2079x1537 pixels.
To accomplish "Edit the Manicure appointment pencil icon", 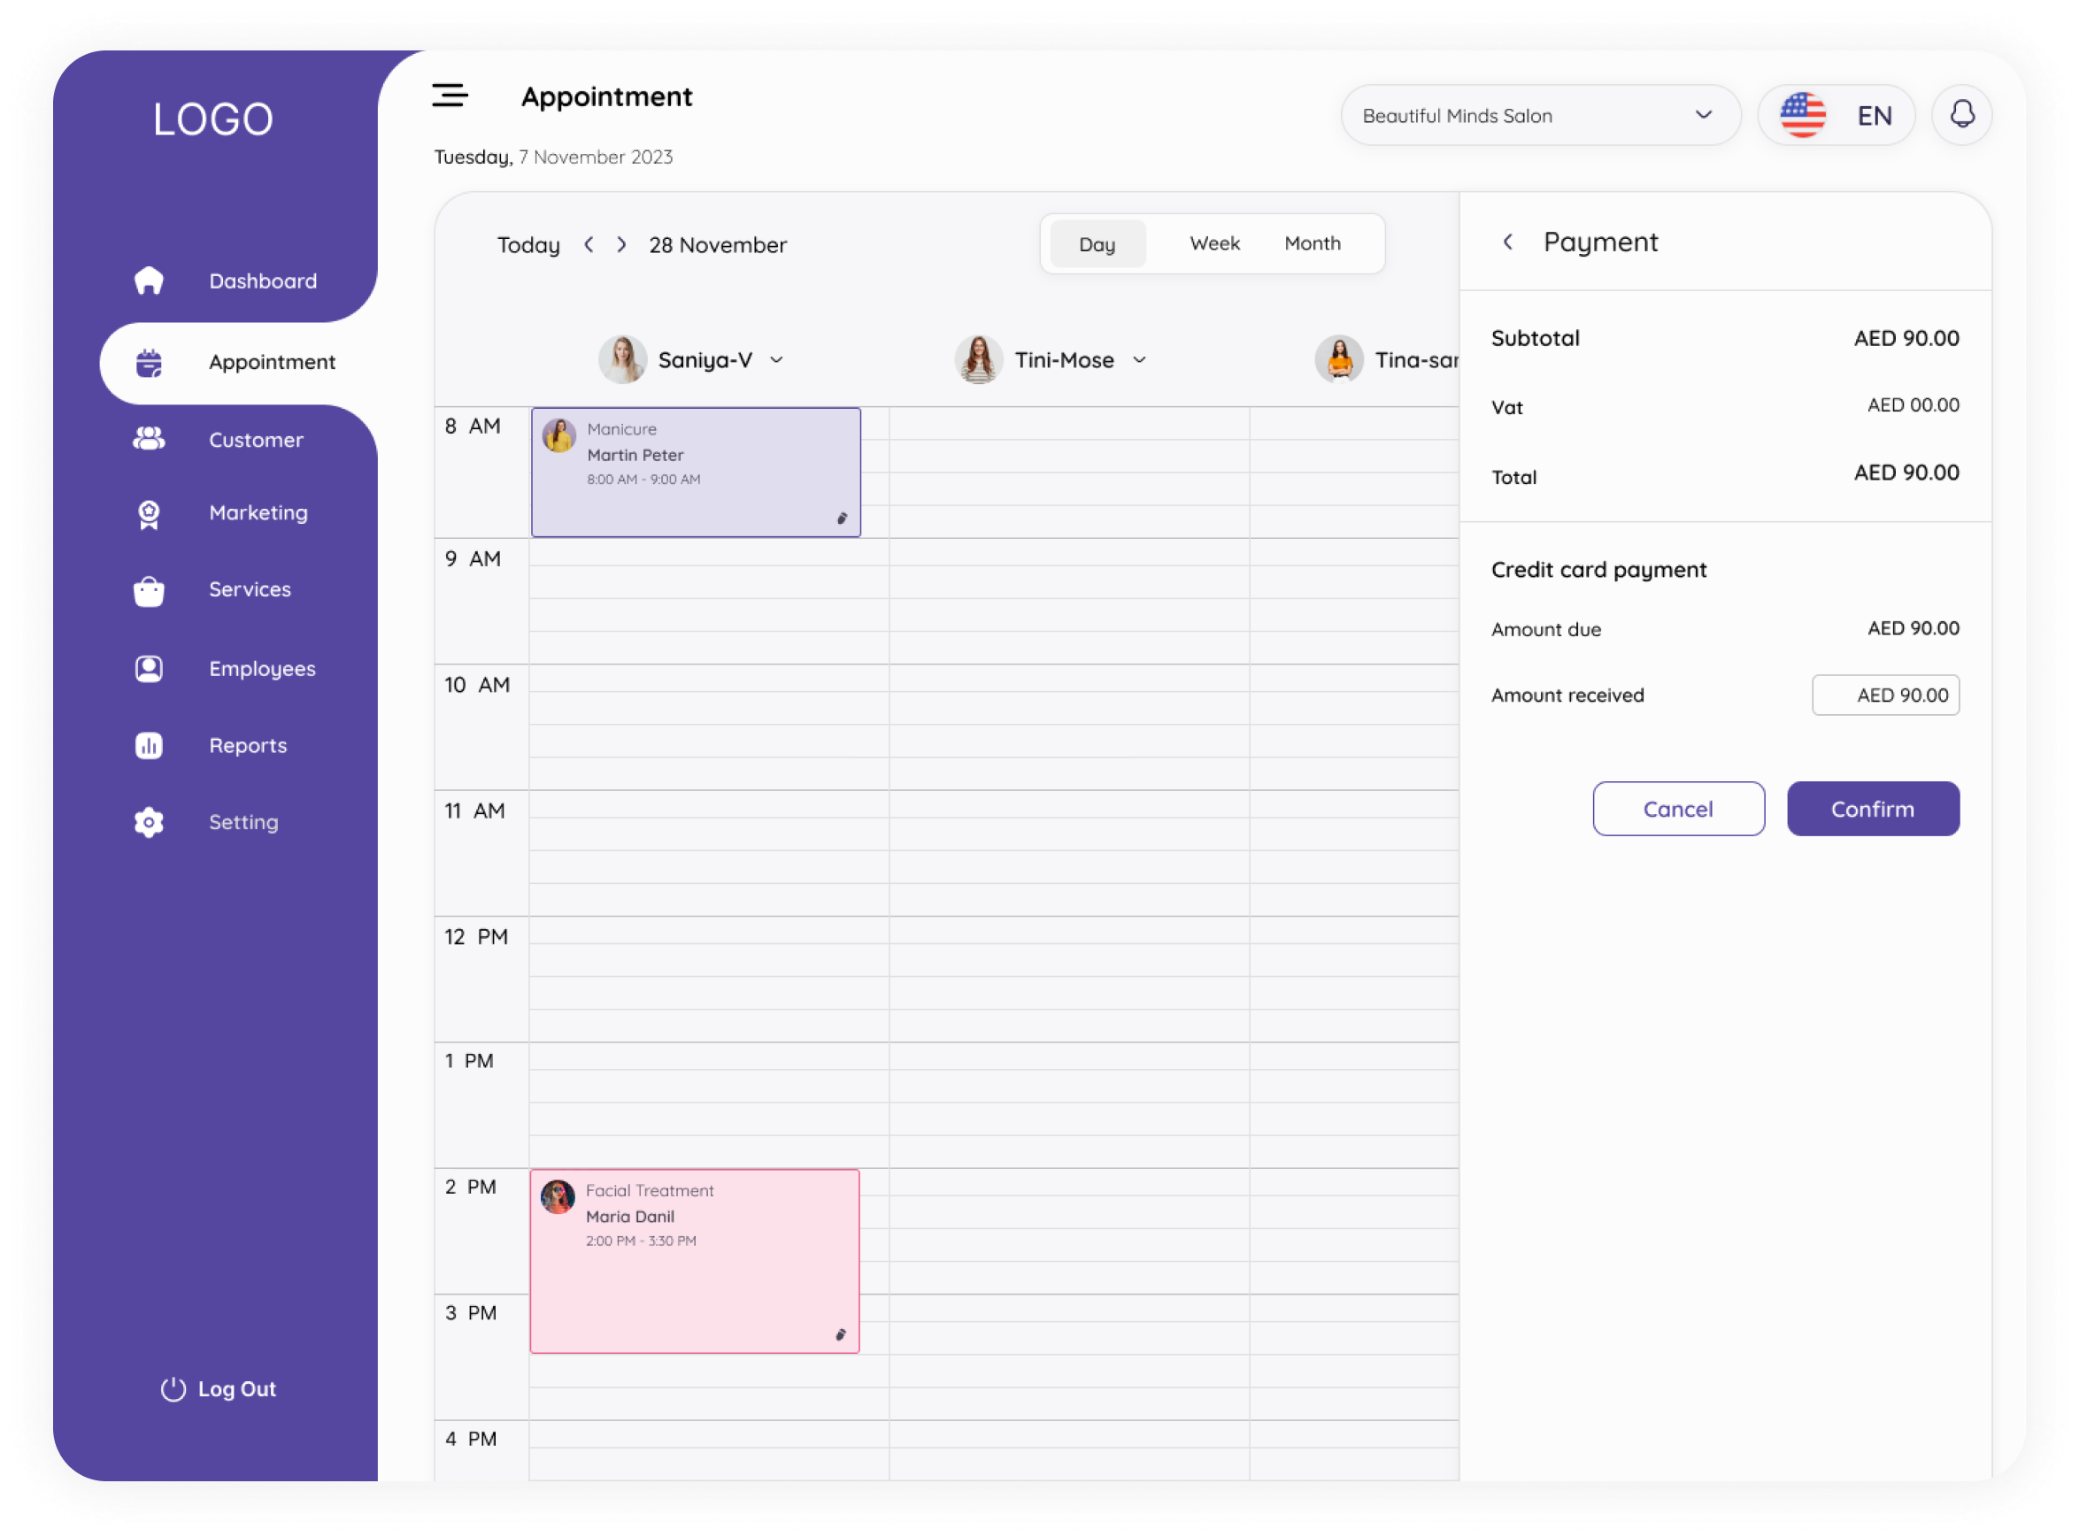I will 842,519.
